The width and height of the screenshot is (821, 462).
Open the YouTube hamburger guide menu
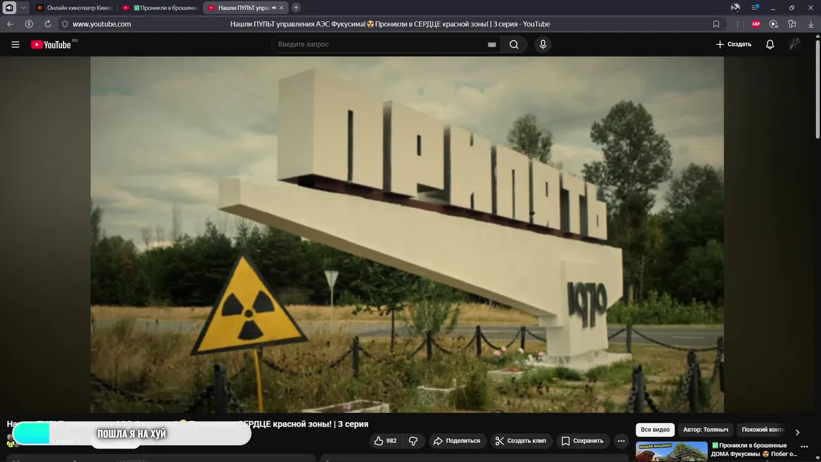[x=15, y=44]
